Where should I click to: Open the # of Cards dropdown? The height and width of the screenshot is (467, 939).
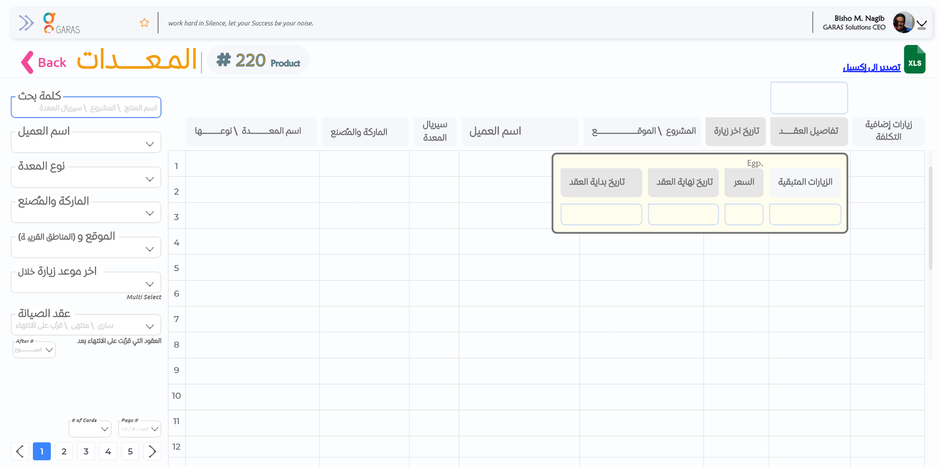(90, 429)
